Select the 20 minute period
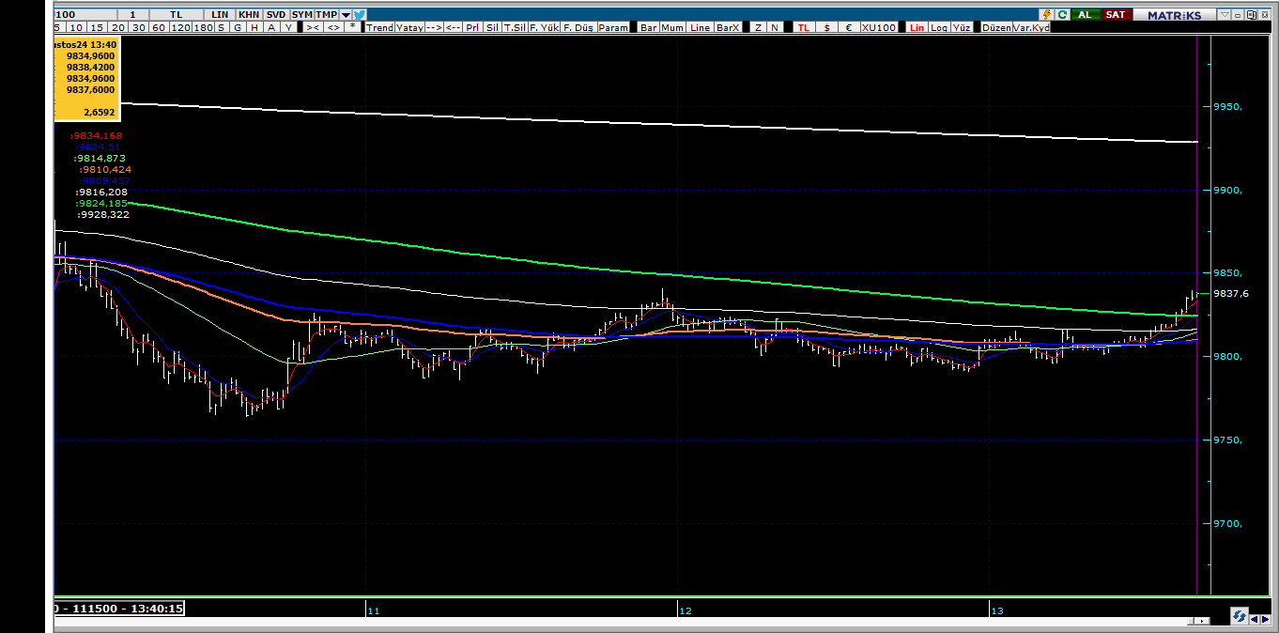Image resolution: width=1279 pixels, height=633 pixels. pos(116,27)
